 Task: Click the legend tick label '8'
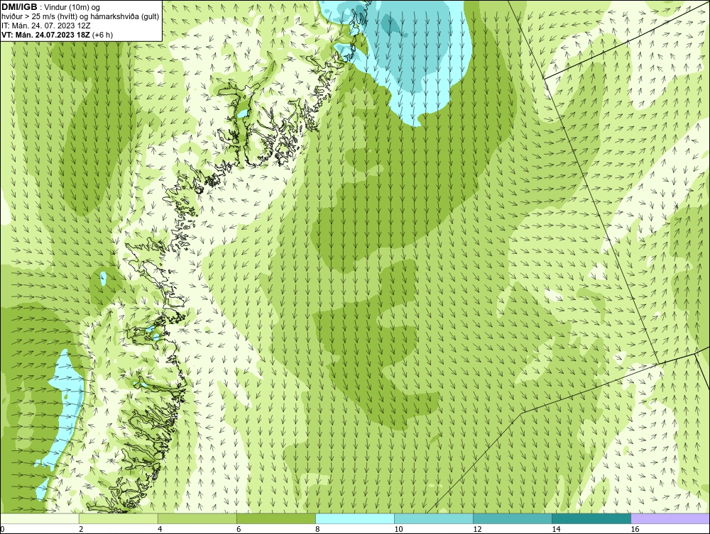(x=317, y=529)
